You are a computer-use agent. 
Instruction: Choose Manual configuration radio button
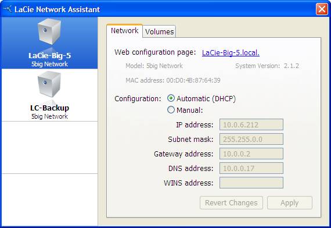coord(171,110)
